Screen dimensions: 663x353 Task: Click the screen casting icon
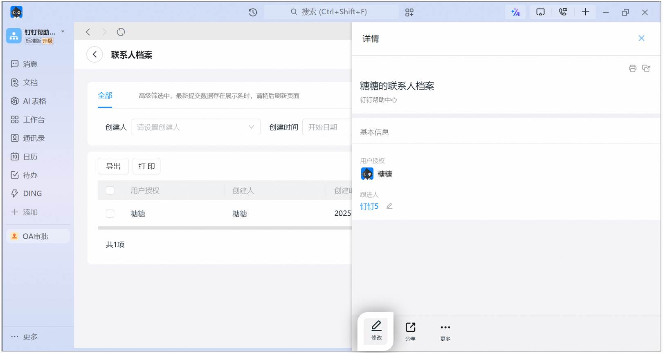coord(540,12)
